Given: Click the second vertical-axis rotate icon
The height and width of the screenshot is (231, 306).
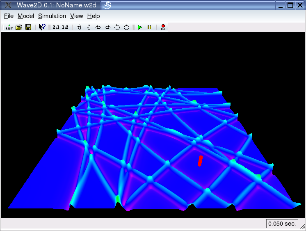Looking at the screenshot, I should pos(89,27).
